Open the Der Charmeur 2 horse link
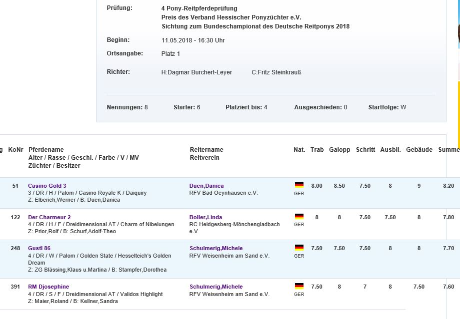 click(x=49, y=217)
